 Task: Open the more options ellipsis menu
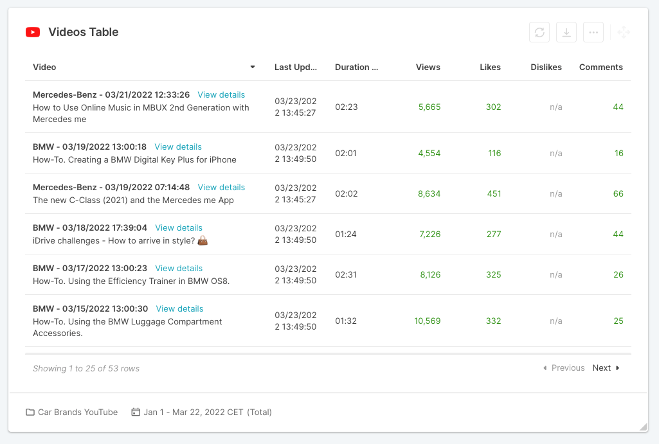point(593,32)
